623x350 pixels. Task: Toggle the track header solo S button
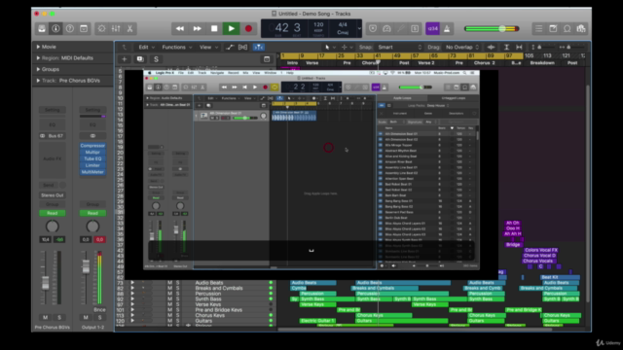[156, 59]
